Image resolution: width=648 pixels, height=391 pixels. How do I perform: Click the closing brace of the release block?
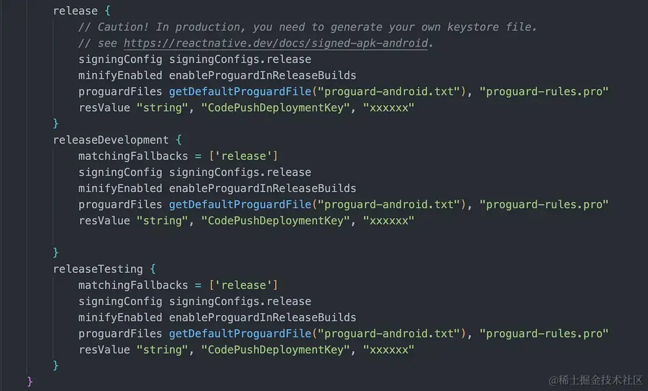56,123
